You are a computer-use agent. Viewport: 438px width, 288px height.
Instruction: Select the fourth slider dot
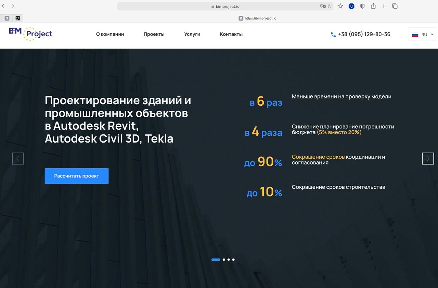click(x=233, y=260)
